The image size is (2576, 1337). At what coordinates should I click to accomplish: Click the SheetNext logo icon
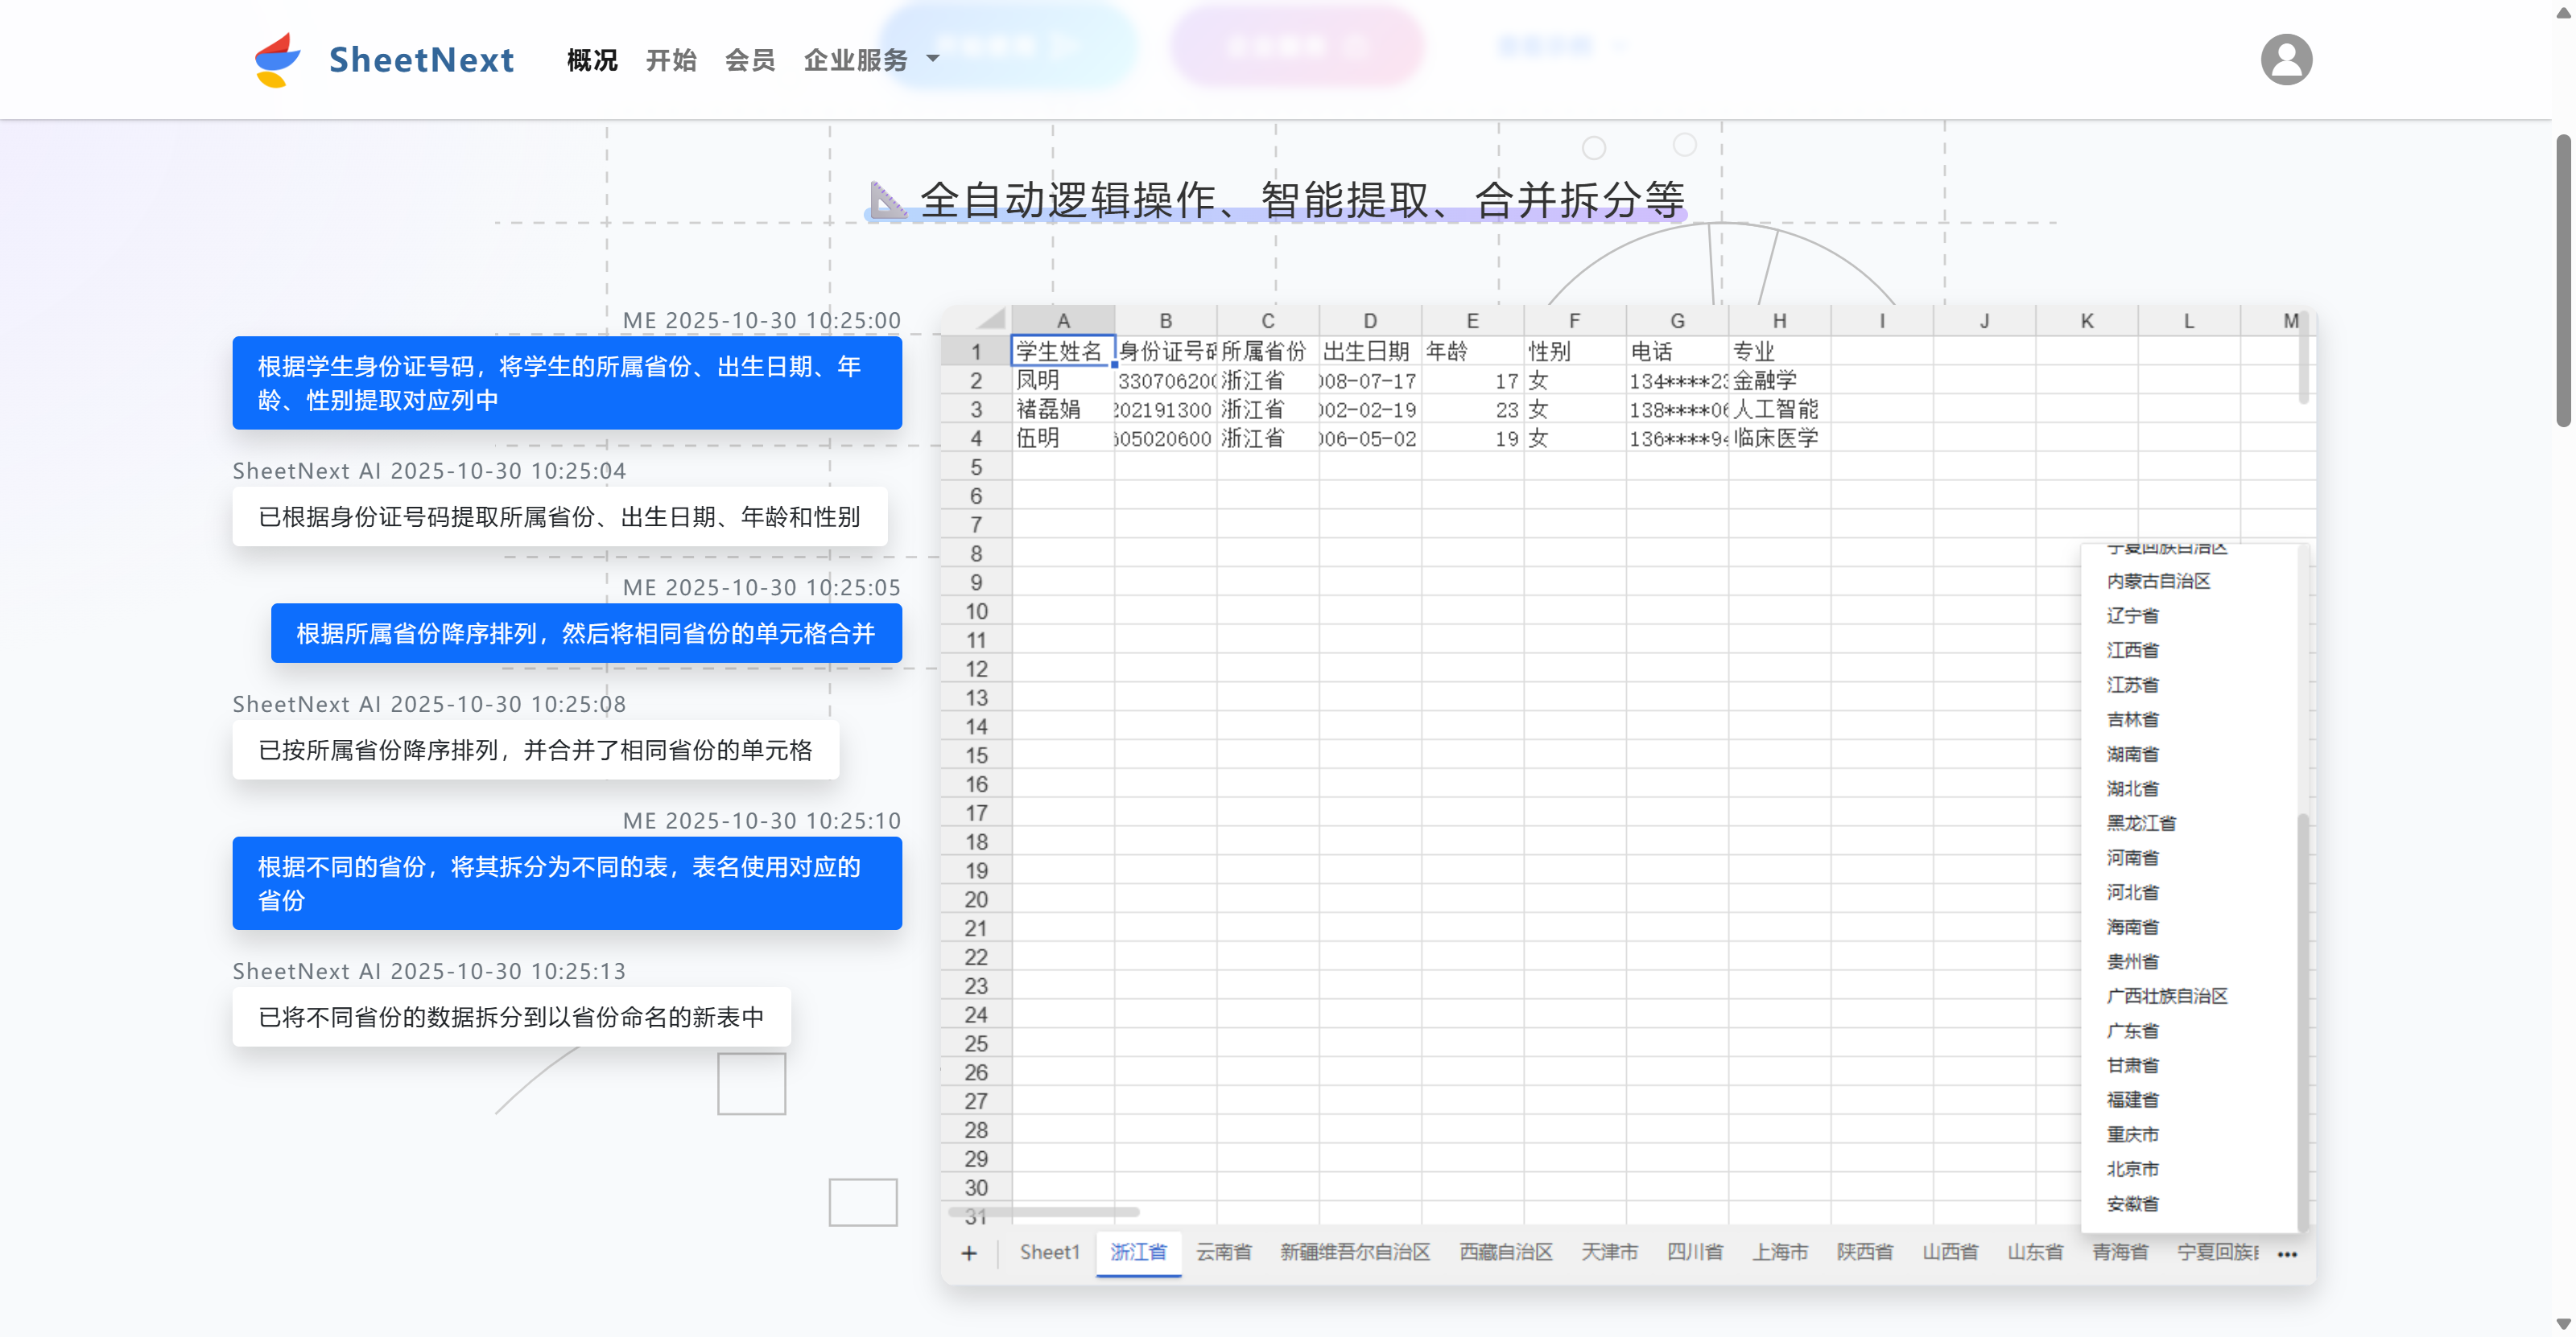[x=277, y=59]
